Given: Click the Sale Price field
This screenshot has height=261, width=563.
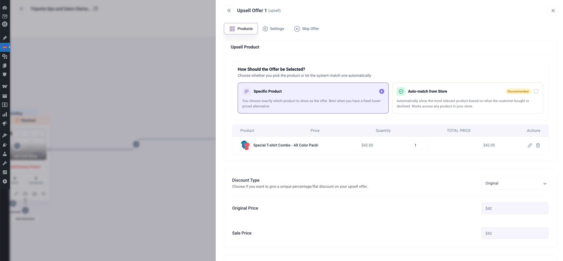Looking at the screenshot, I should (x=514, y=233).
